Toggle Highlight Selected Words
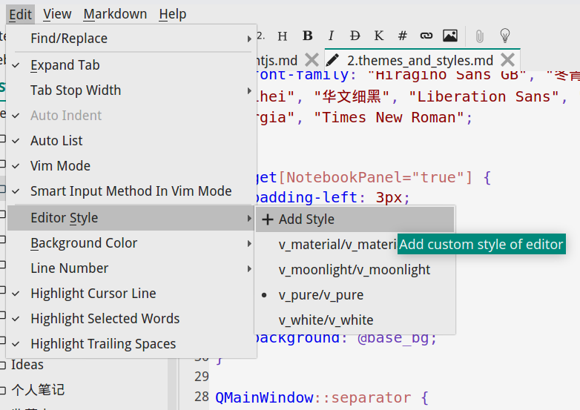580x410 pixels. point(131,319)
